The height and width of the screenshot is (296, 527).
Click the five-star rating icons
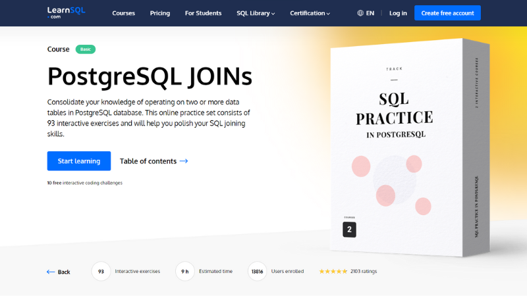click(x=333, y=271)
